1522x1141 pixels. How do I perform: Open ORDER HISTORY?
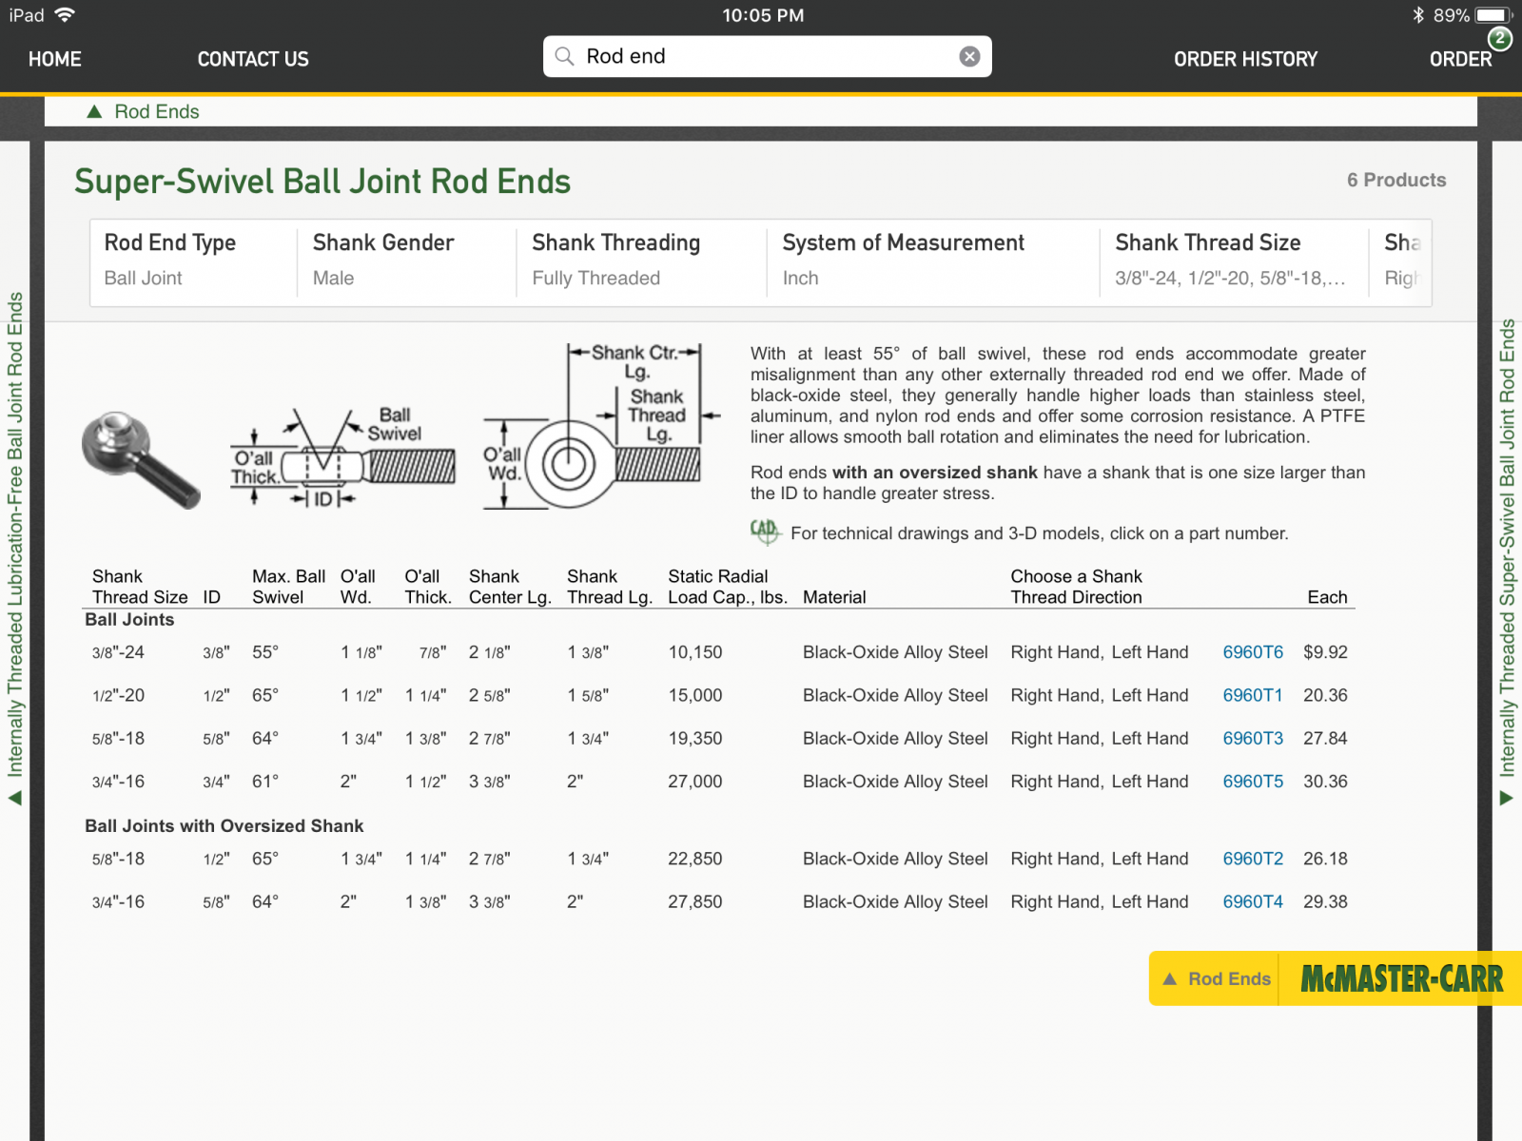click(x=1245, y=59)
